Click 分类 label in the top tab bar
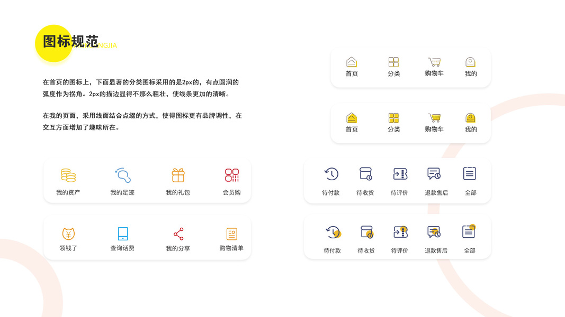 (x=394, y=73)
